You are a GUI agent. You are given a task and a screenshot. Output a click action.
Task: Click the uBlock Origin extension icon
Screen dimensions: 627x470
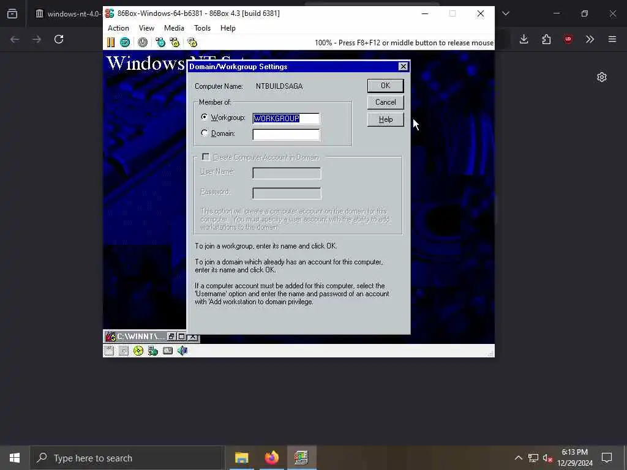pos(568,39)
